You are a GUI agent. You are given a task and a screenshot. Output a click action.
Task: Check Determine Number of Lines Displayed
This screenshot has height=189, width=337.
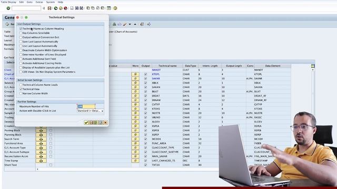[21, 55]
